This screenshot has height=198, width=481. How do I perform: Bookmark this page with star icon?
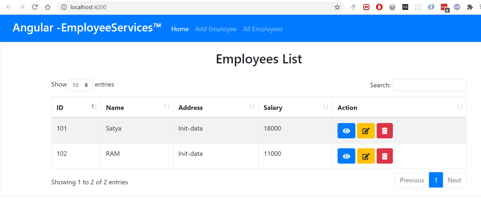[337, 7]
